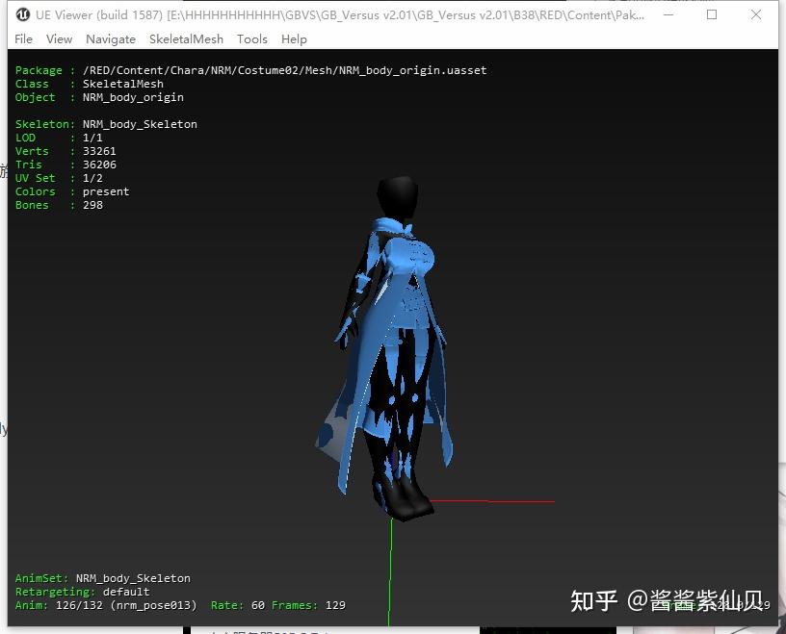The width and height of the screenshot is (786, 634).
Task: Click the Retargeting default text
Action: (126, 592)
